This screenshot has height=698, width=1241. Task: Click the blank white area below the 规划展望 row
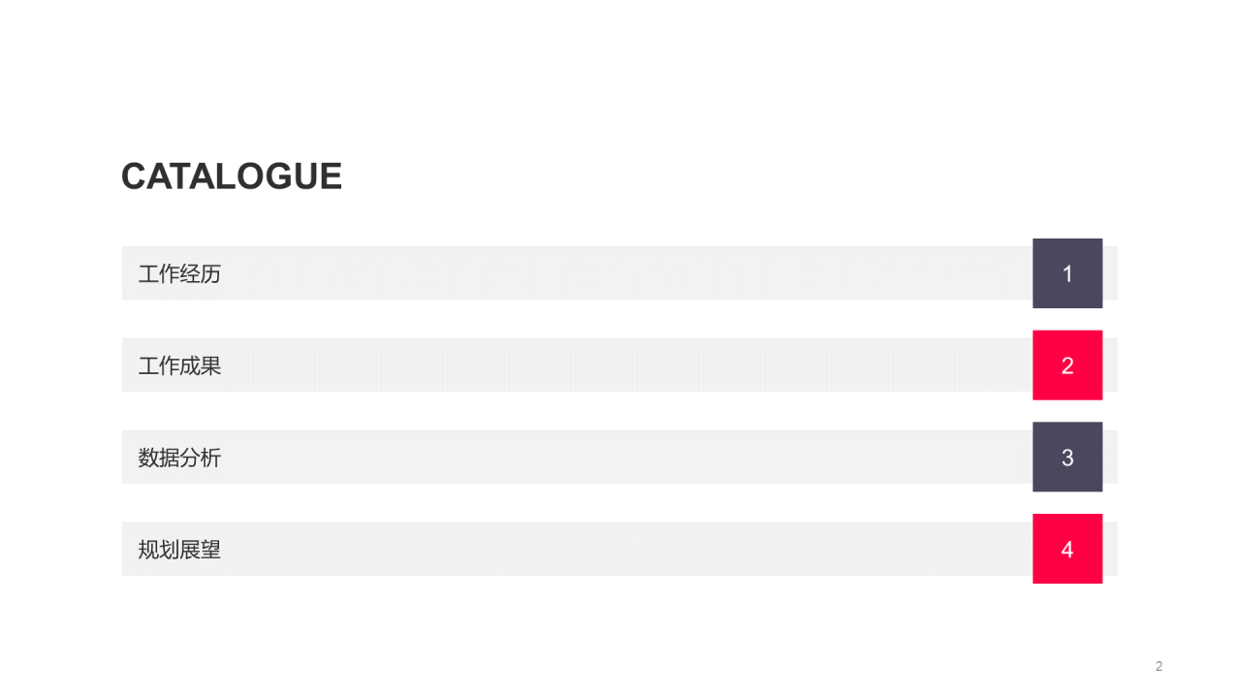click(x=620, y=630)
